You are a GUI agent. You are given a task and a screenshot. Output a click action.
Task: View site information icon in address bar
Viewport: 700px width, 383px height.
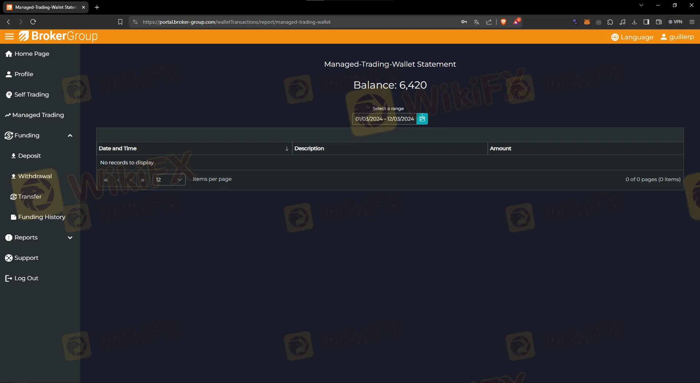(135, 22)
